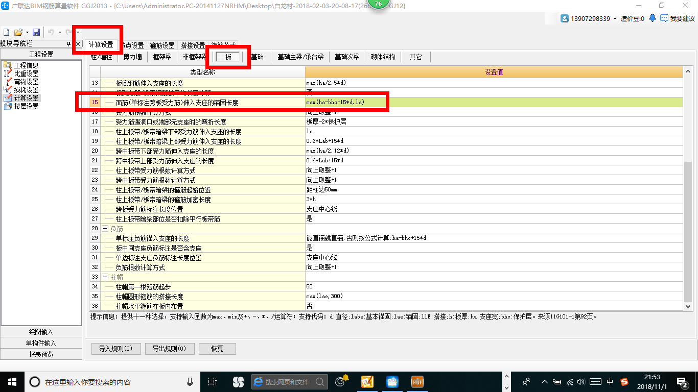Show hidden system tray icons
Image resolution: width=698 pixels, height=392 pixels.
[x=544, y=382]
